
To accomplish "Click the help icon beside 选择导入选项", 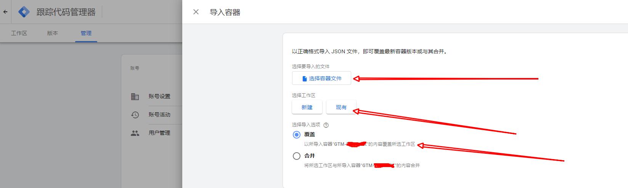I will click(x=326, y=125).
